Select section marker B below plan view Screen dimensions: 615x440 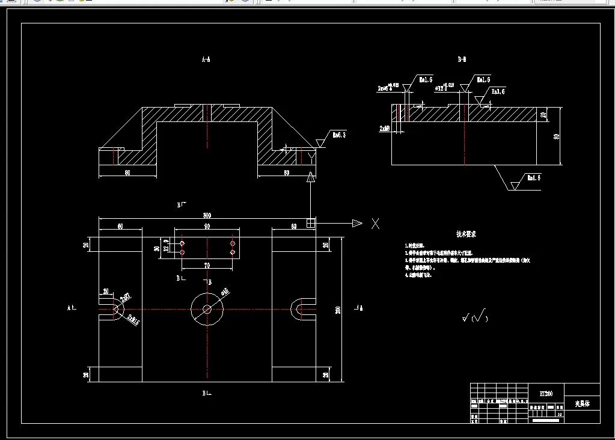(x=207, y=393)
